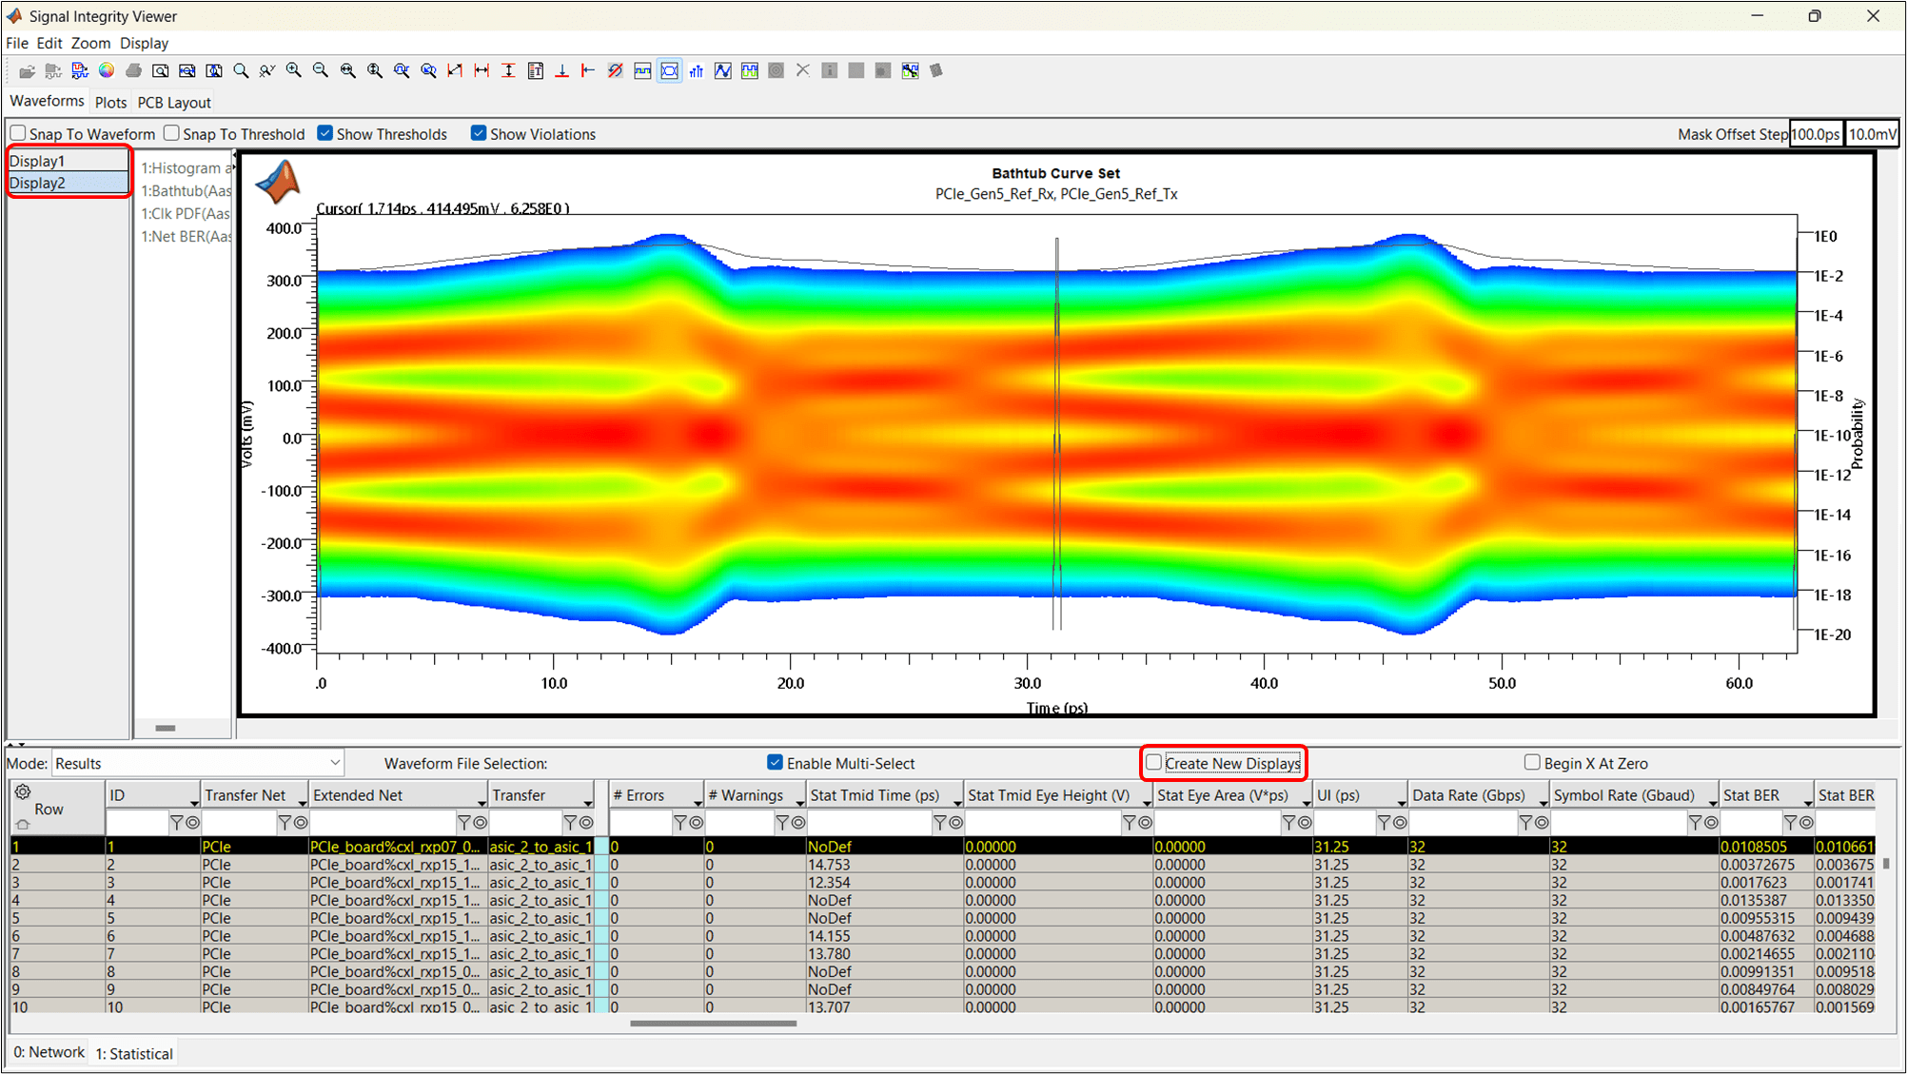Open the Zoom menu
Viewport: 1907px width, 1074px height.
[90, 43]
